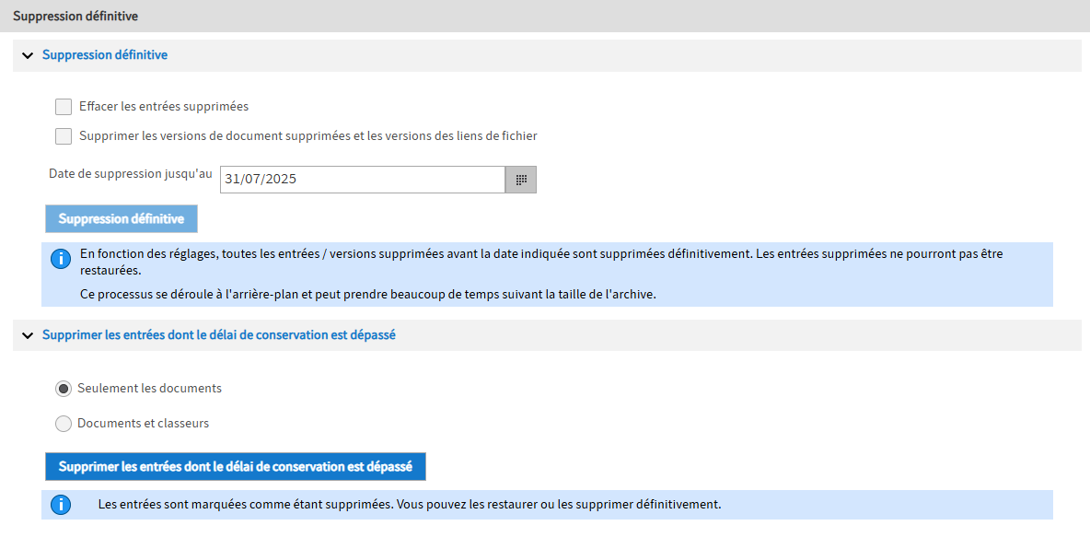The height and width of the screenshot is (549, 1090).
Task: Select the calendar grid icon beside the date
Action: point(520,179)
